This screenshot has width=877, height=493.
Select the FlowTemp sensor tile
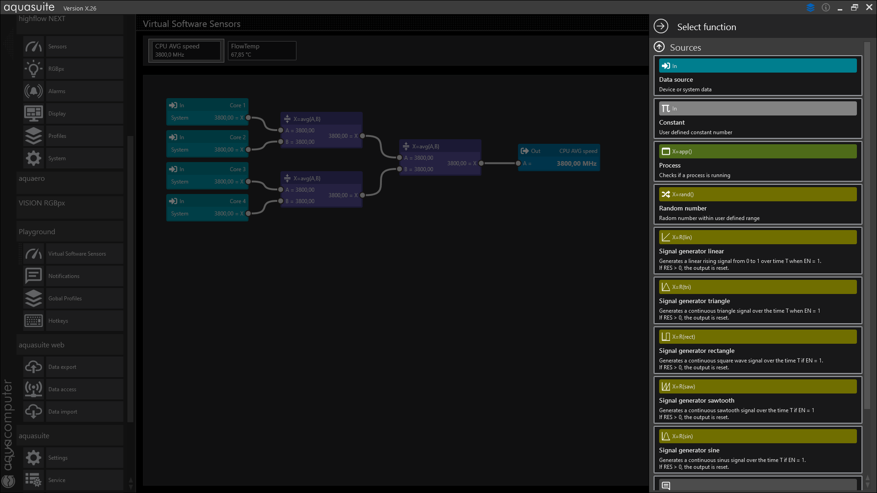[x=262, y=50]
